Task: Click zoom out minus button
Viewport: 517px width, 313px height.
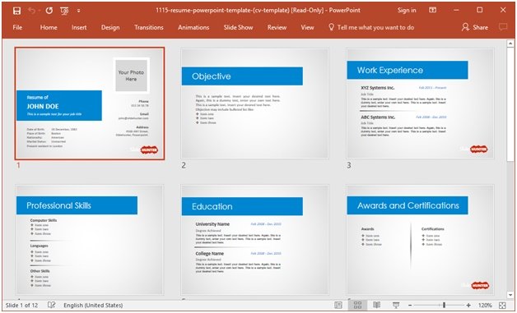Action: pyautogui.click(x=410, y=306)
